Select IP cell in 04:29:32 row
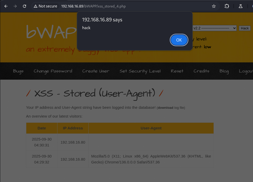This screenshot has width=253, height=182. point(73,159)
